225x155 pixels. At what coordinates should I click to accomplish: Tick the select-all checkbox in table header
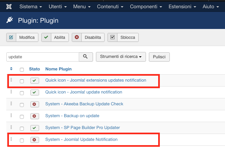(x=22, y=70)
